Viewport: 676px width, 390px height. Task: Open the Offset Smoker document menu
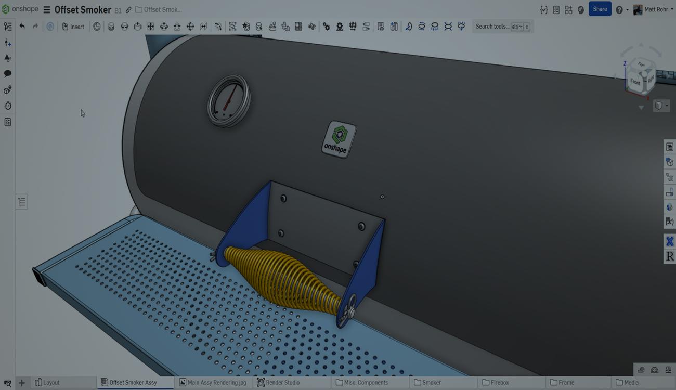(x=47, y=9)
